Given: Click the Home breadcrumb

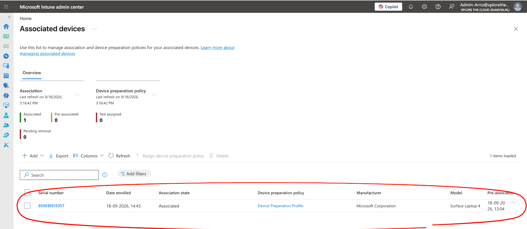Looking at the screenshot, I should coord(26,18).
